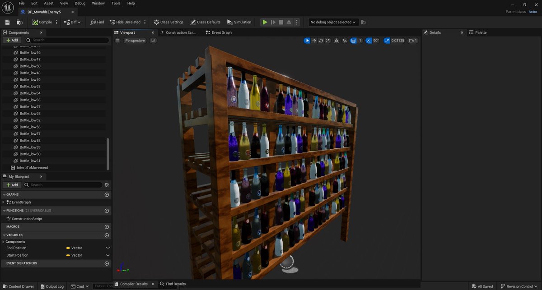Close the Components panel tab
Viewport: 542px width, 290px height.
41,32
